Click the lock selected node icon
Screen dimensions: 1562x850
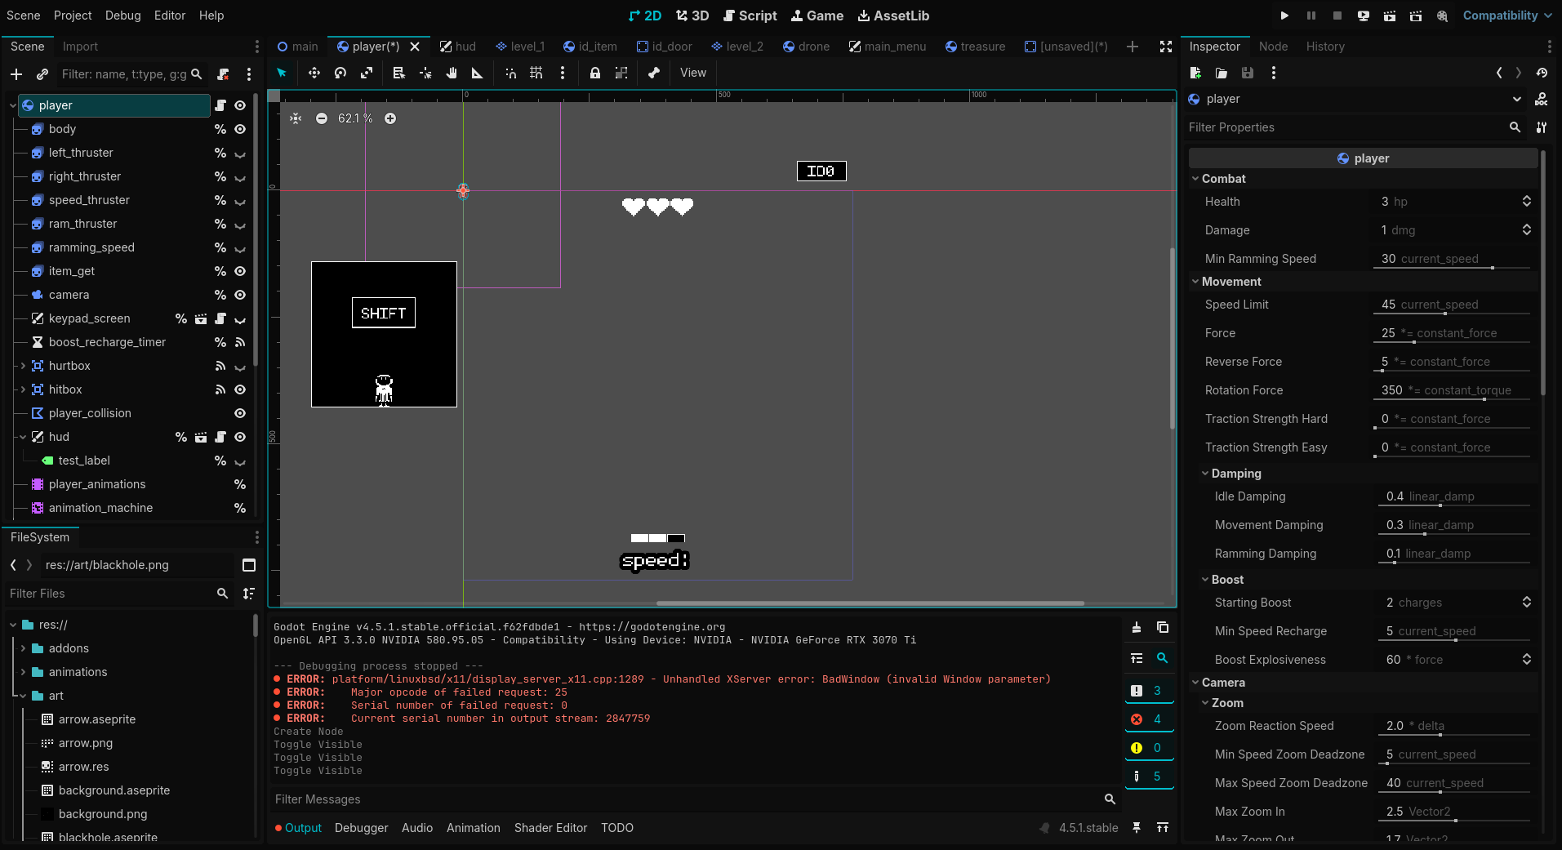pos(595,73)
